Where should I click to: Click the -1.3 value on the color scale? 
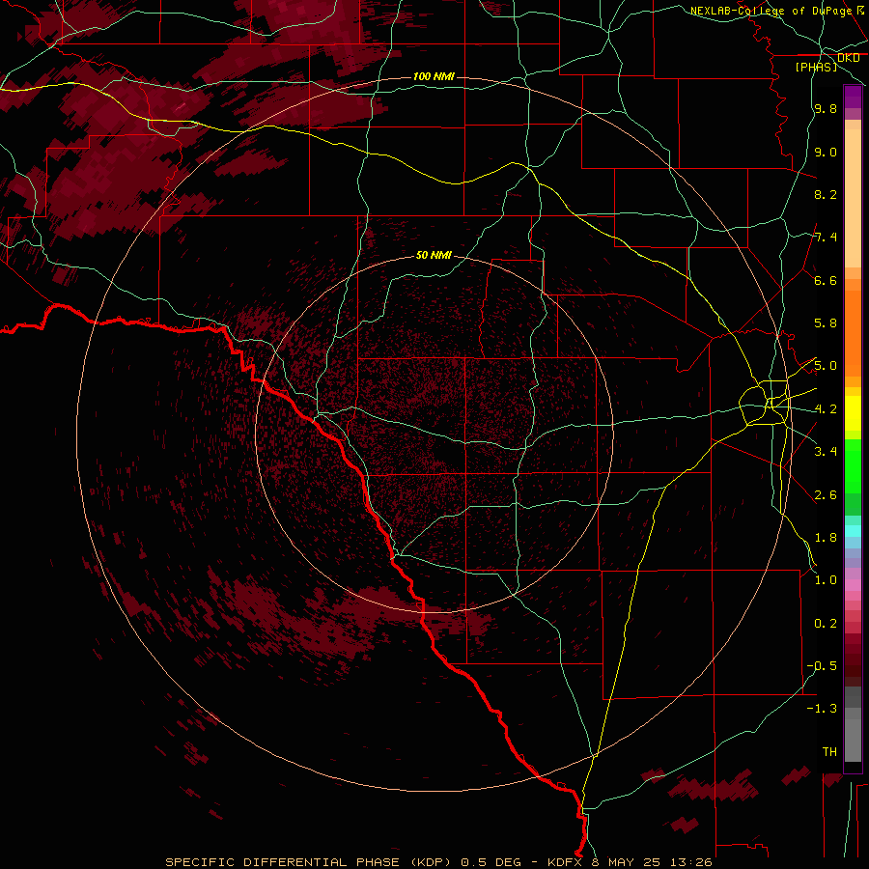coord(822,709)
